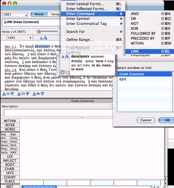Go to previous chapter with Ch up arrow
Screen dimensions: 174x188
pos(19,94)
